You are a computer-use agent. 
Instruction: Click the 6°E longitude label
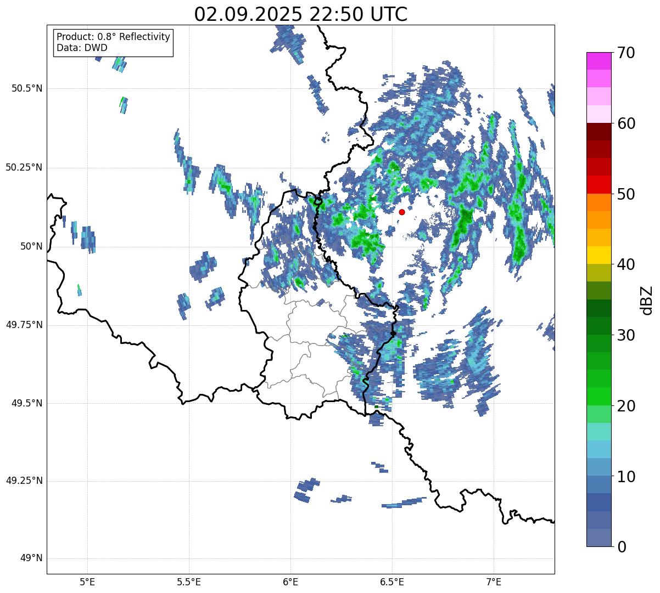pos(290,581)
